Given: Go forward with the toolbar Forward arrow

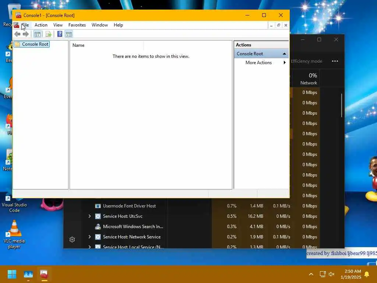Looking at the screenshot, I should pos(25,34).
